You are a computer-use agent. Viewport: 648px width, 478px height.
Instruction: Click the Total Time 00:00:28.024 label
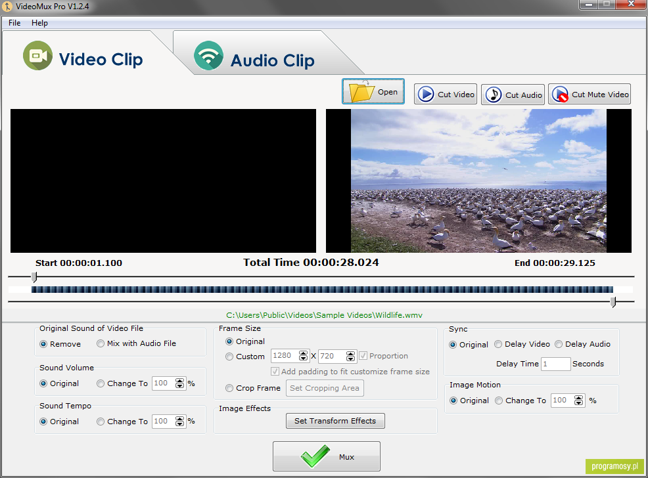point(311,263)
